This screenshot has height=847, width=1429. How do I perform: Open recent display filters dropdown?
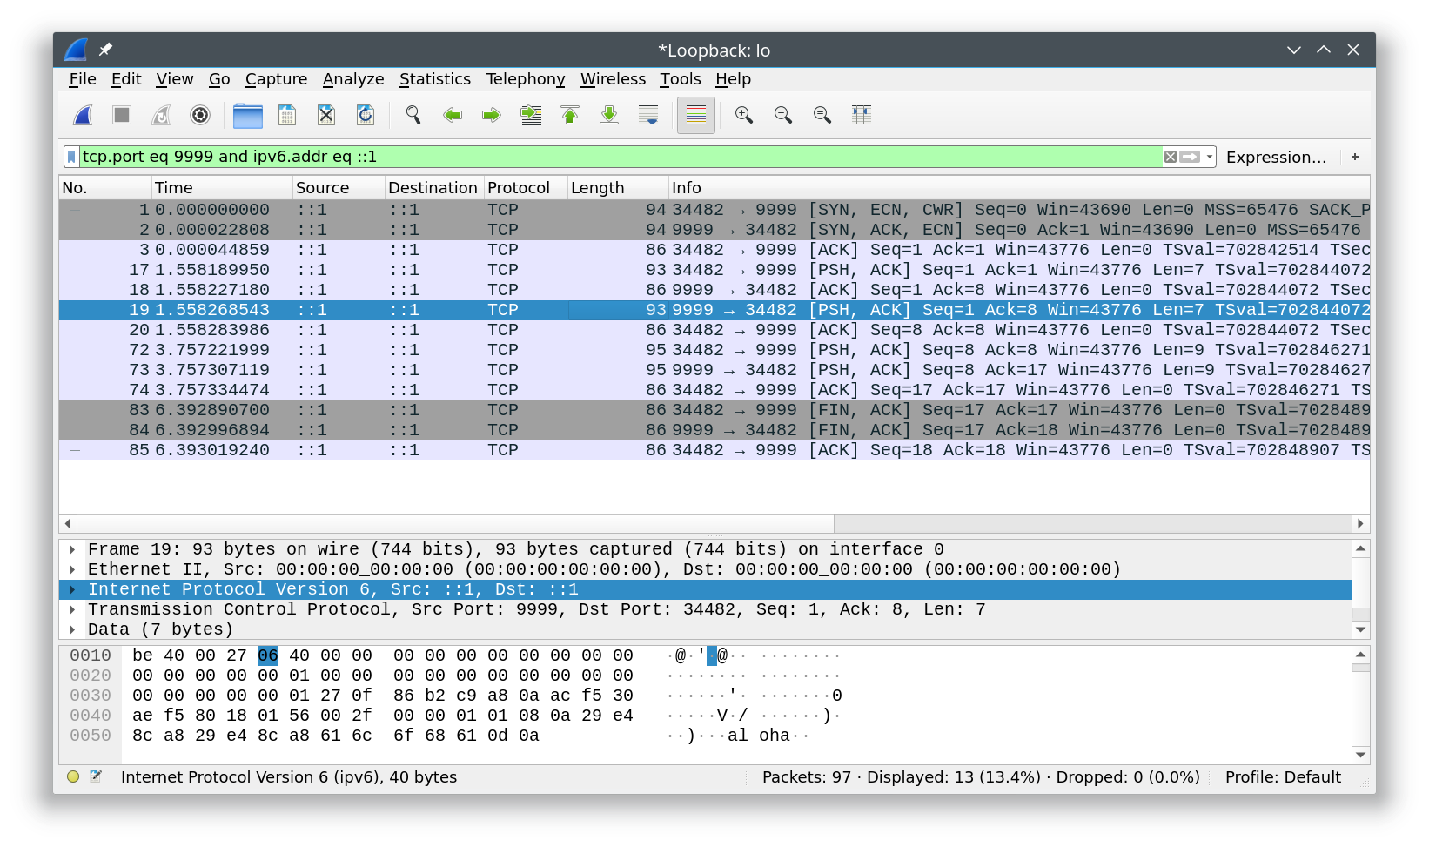1209,157
